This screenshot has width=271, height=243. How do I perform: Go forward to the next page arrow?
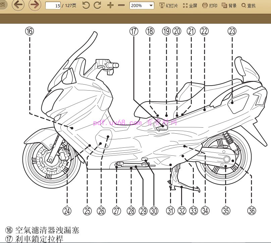(x=34, y=5)
